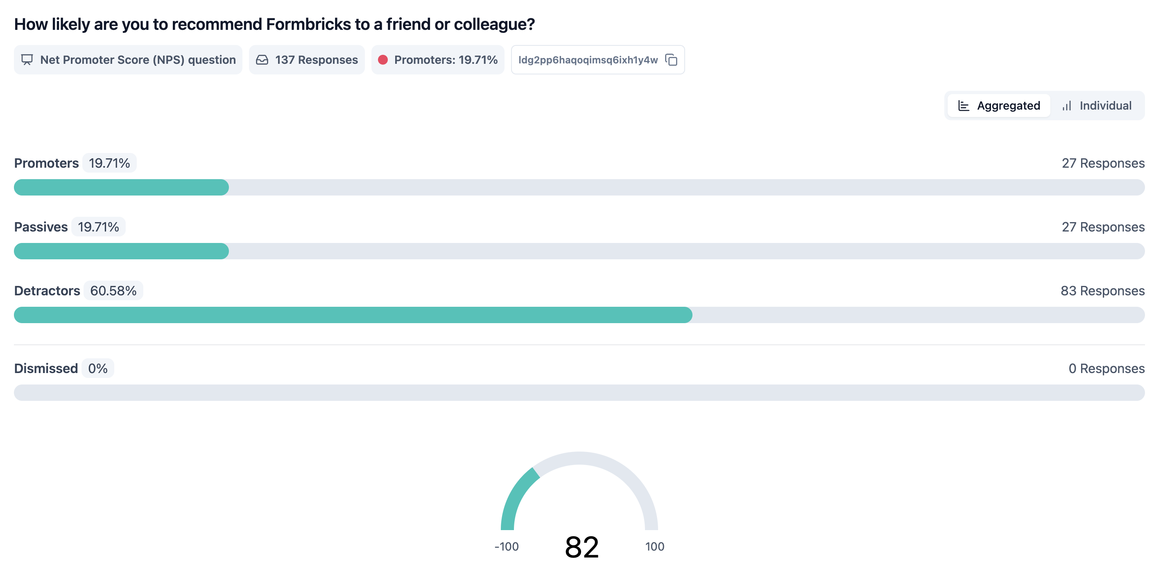Screen dimensions: 1163x571
Task: Open the 83 Responses detractors count
Action: pos(1102,291)
